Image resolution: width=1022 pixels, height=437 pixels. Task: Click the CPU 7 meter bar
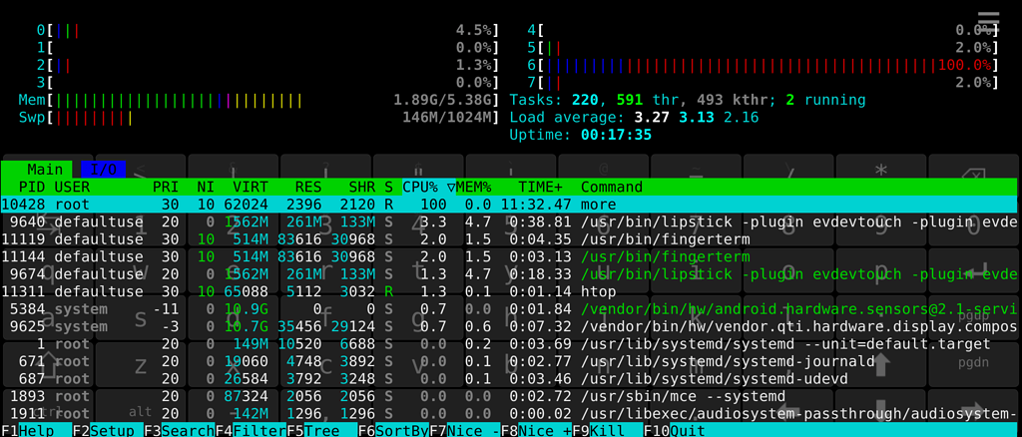click(x=764, y=83)
